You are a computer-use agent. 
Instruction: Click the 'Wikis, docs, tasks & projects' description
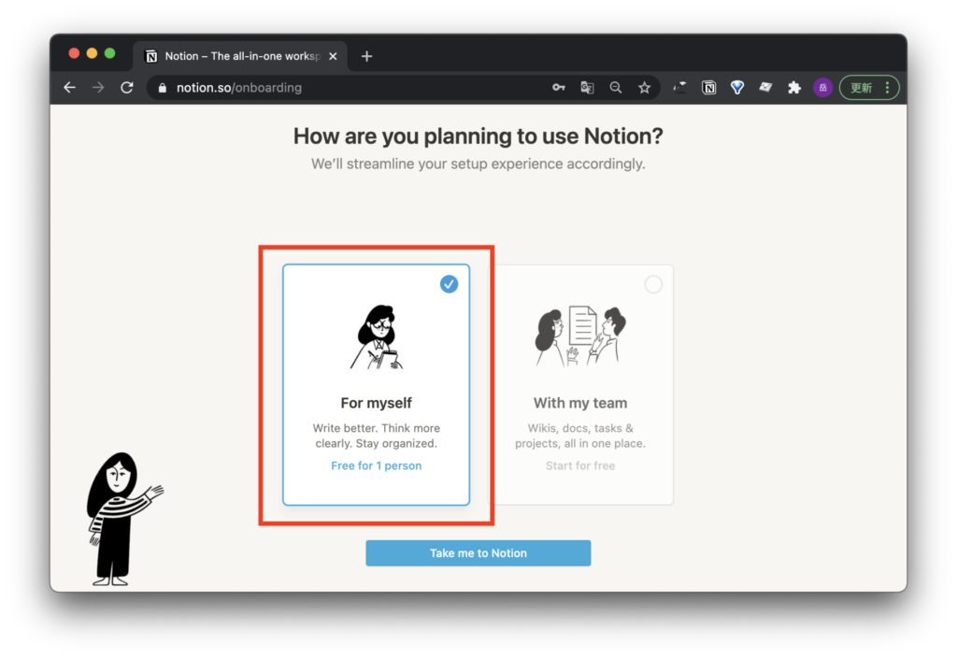pos(580,436)
